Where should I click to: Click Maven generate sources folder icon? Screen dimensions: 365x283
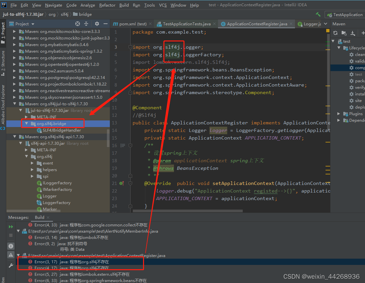click(x=344, y=33)
